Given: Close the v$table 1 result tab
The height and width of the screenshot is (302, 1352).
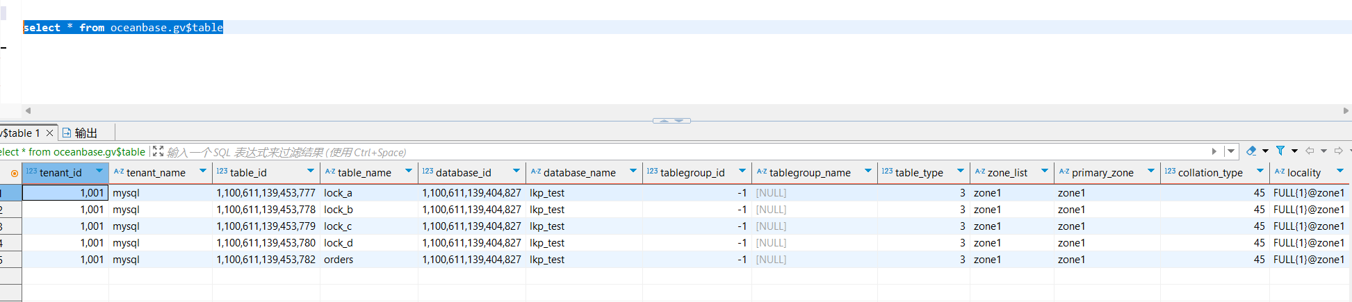Looking at the screenshot, I should (49, 133).
